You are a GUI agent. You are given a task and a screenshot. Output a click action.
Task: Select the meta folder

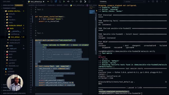pos(11,23)
